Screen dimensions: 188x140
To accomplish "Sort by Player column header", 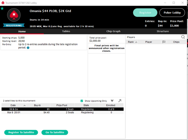I will [149, 42].
